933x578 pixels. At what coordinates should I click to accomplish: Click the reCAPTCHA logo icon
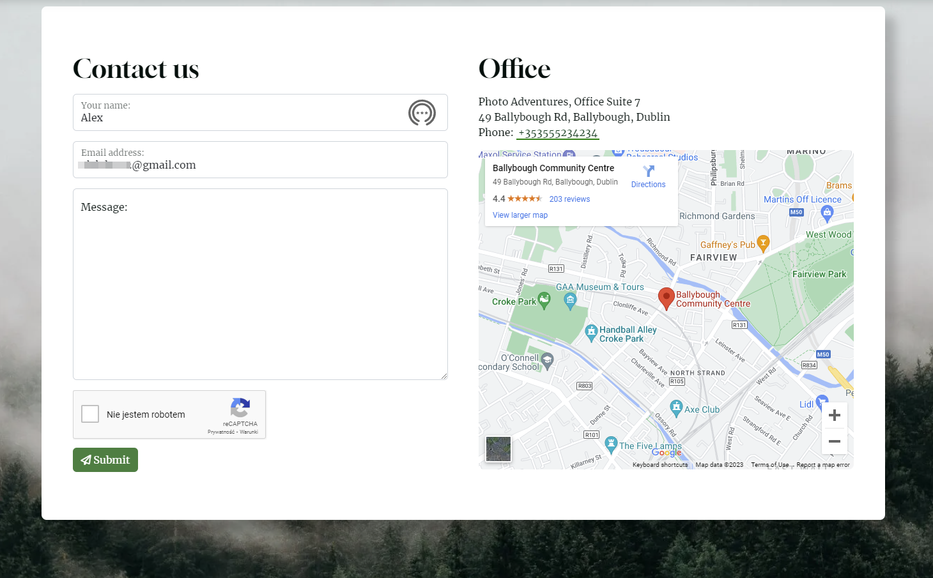click(x=240, y=407)
